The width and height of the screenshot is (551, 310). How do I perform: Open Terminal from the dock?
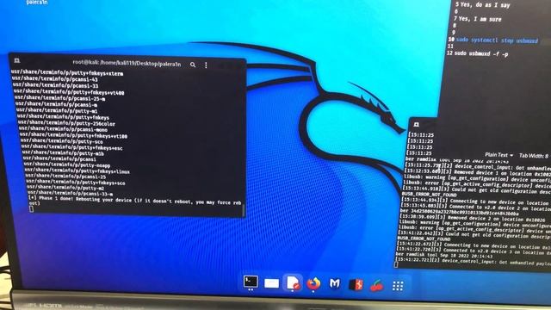251,282
